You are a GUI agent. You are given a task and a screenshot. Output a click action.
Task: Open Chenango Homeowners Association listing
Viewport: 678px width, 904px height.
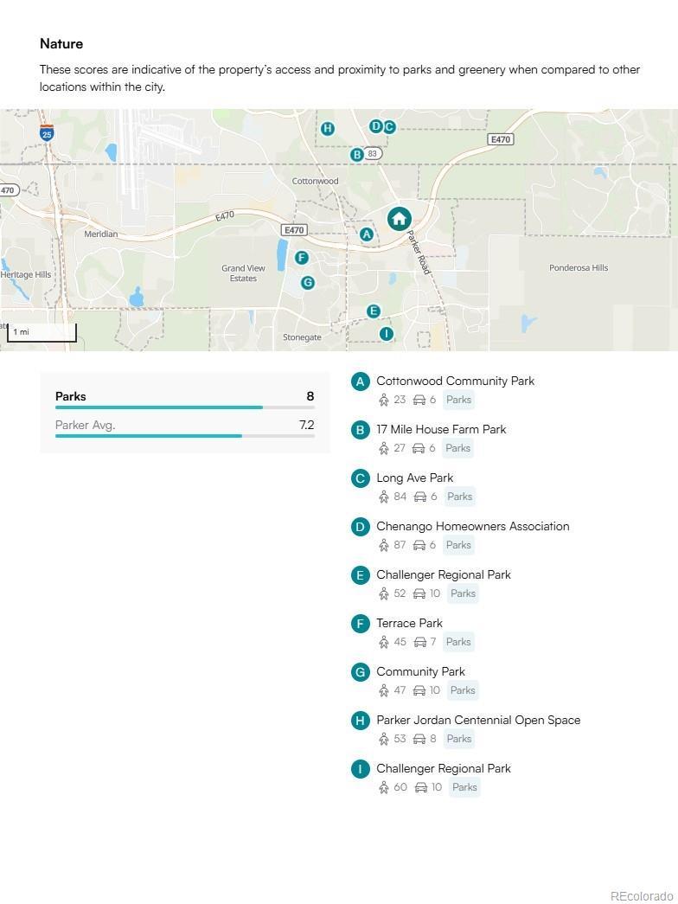coord(472,526)
